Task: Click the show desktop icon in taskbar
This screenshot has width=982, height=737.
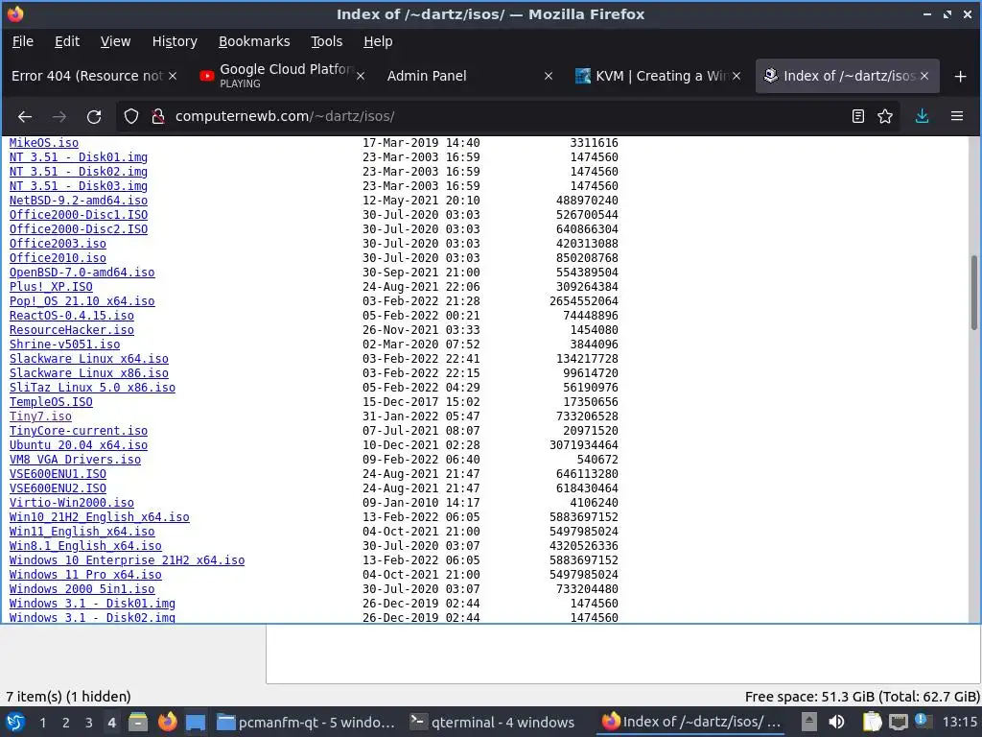Action: point(196,723)
